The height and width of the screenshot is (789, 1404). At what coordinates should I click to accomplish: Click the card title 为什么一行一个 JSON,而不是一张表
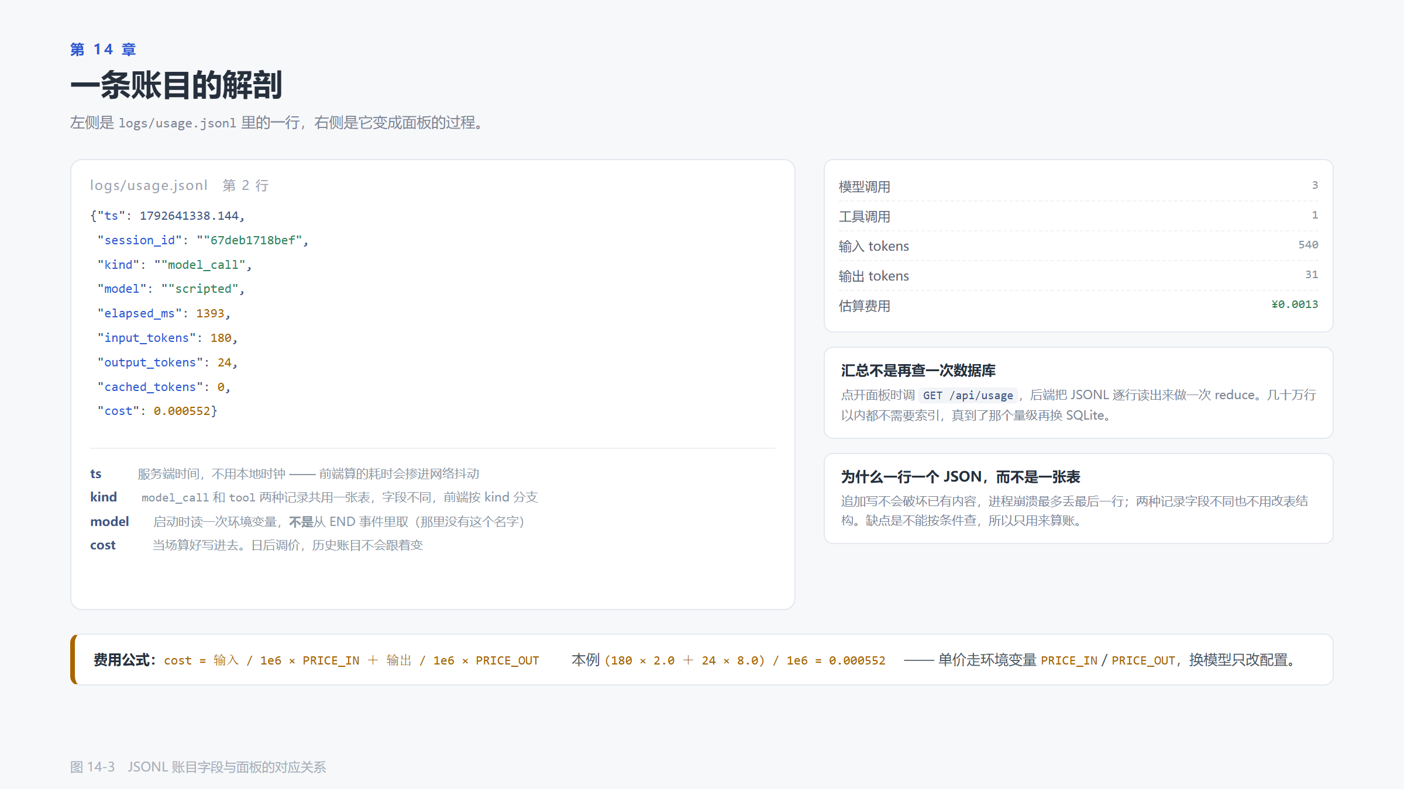[961, 477]
